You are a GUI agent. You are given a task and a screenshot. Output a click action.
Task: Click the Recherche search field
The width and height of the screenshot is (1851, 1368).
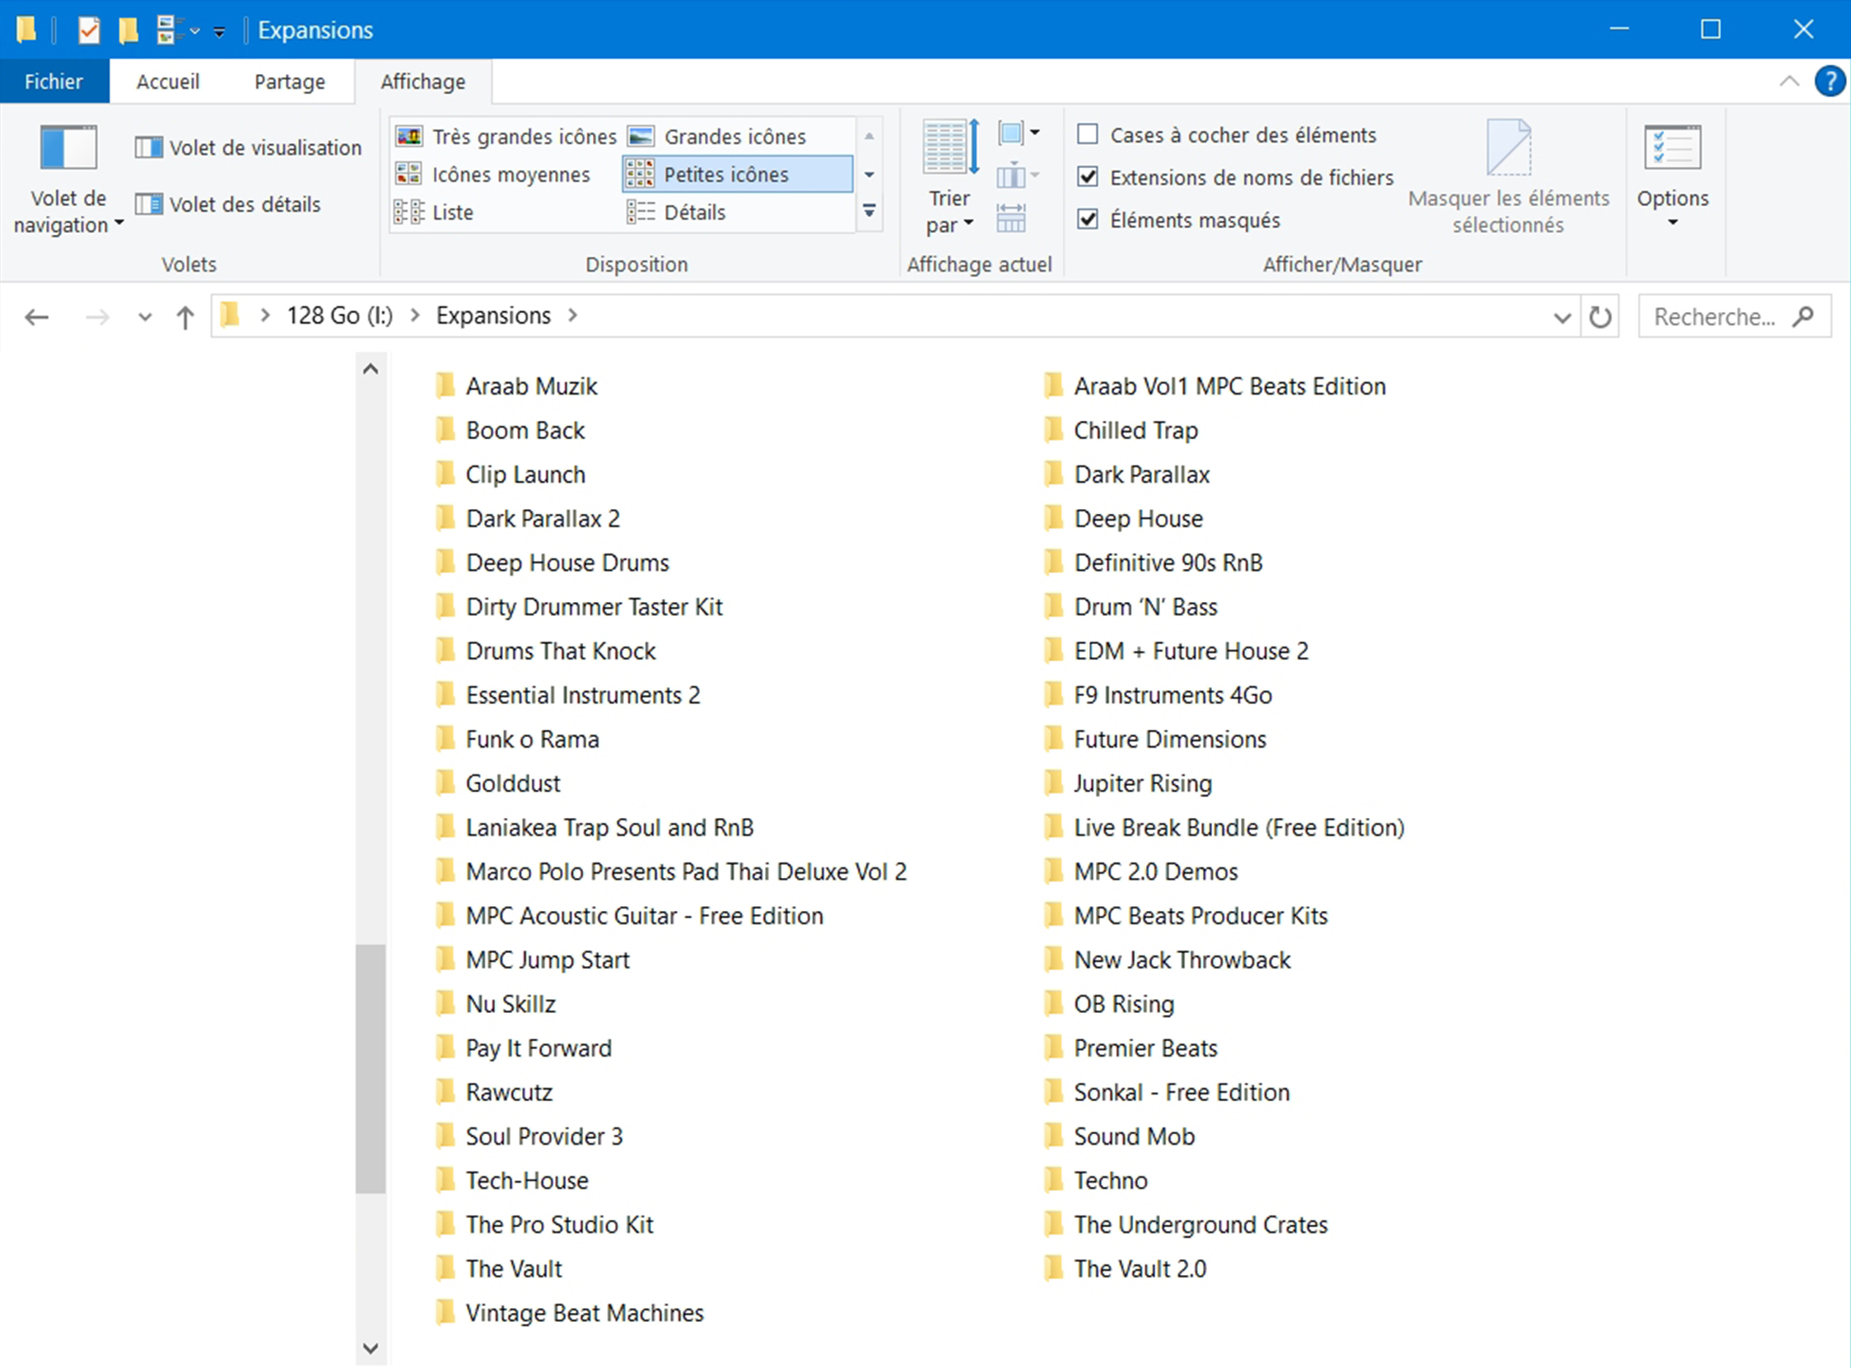click(x=1713, y=316)
